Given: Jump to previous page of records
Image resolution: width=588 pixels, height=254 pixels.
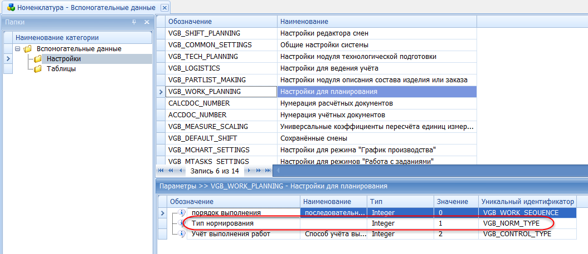Looking at the screenshot, I should click(171, 171).
